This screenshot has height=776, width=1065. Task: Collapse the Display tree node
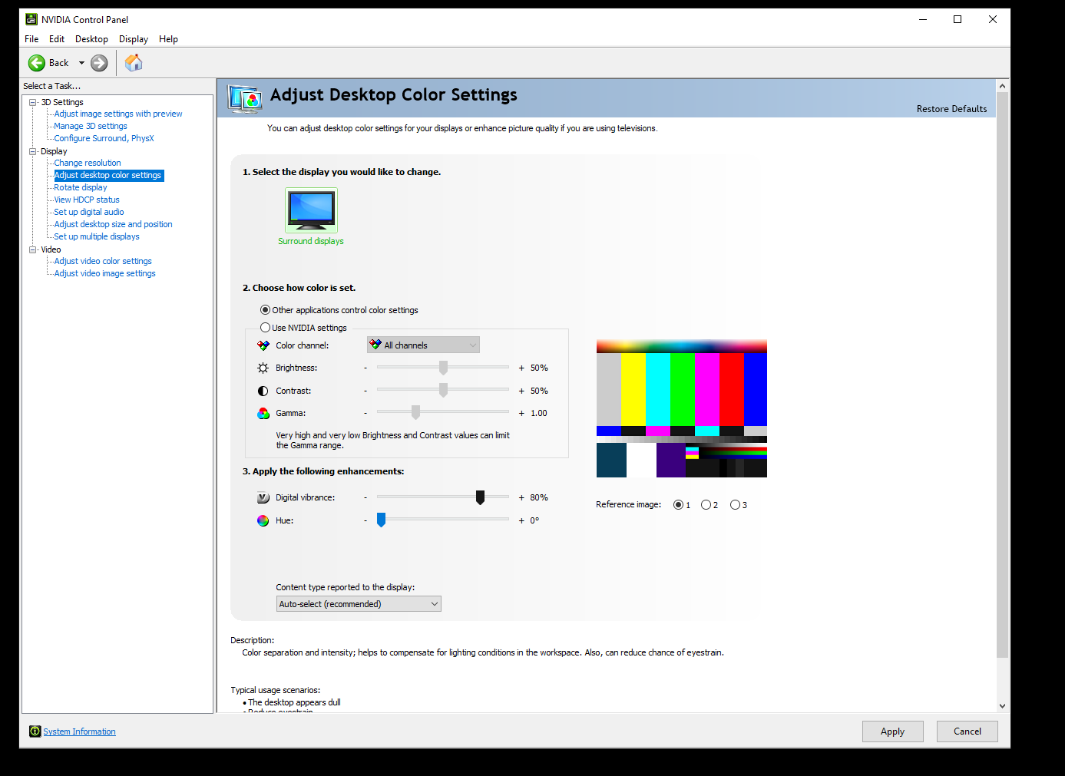pyautogui.click(x=33, y=151)
